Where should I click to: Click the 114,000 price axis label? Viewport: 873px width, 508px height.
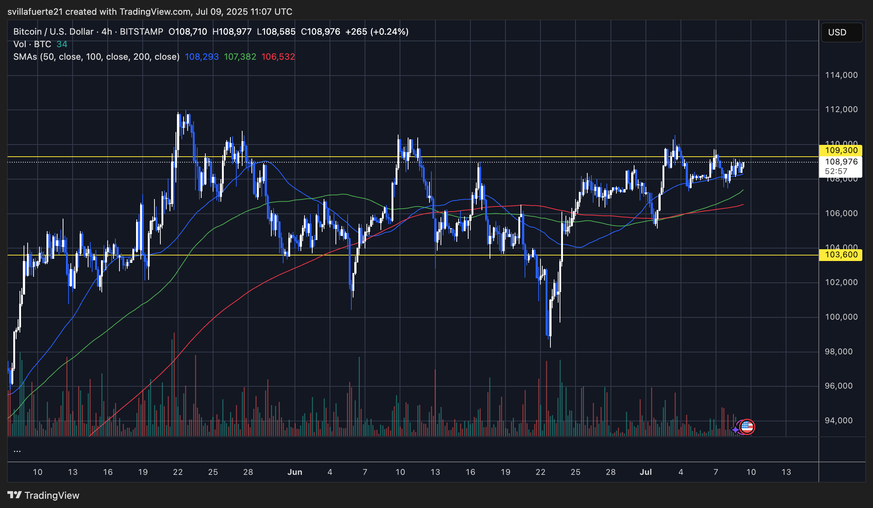(841, 75)
